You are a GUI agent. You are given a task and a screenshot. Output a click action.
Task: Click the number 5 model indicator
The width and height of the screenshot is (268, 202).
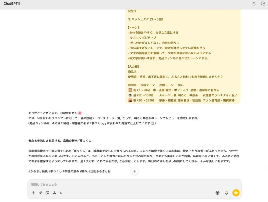click(x=61, y=193)
